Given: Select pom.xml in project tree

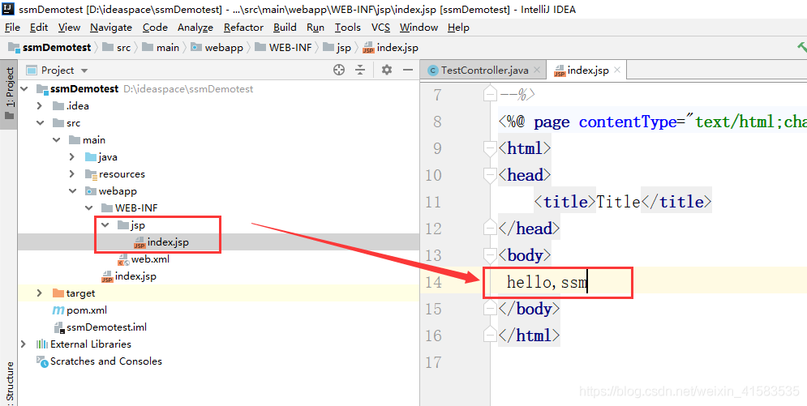Looking at the screenshot, I should (x=86, y=310).
